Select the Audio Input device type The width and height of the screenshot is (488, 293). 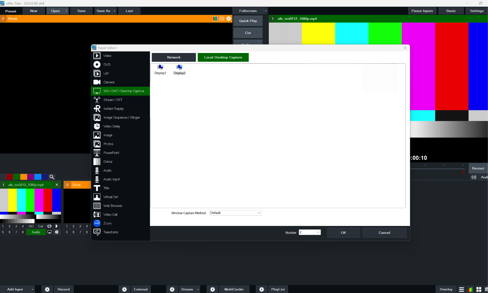point(120,179)
